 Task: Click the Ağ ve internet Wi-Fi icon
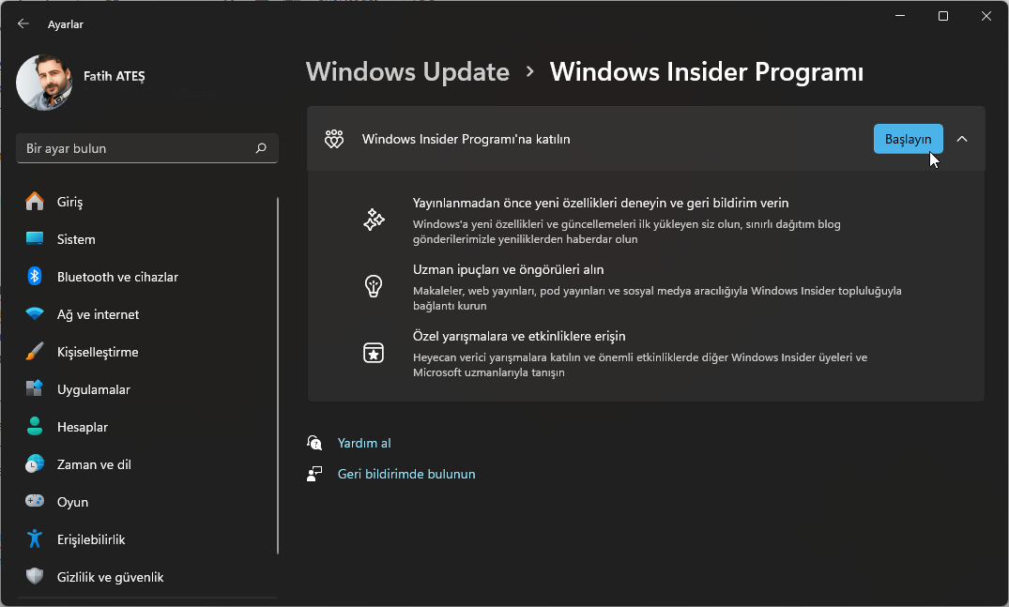35,314
